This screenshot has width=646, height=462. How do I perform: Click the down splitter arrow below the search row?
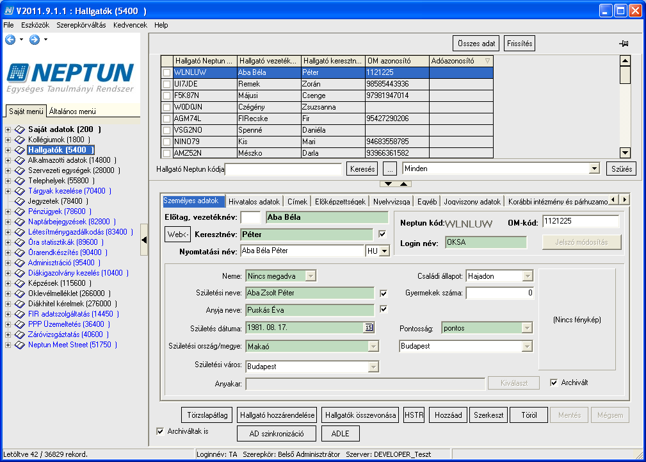[x=388, y=183]
